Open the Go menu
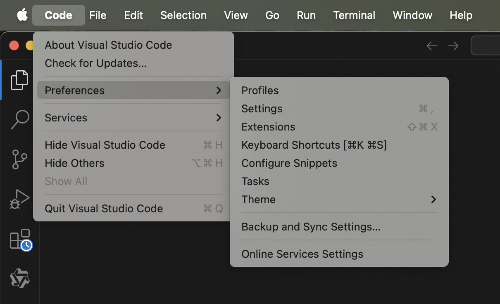 coord(272,15)
